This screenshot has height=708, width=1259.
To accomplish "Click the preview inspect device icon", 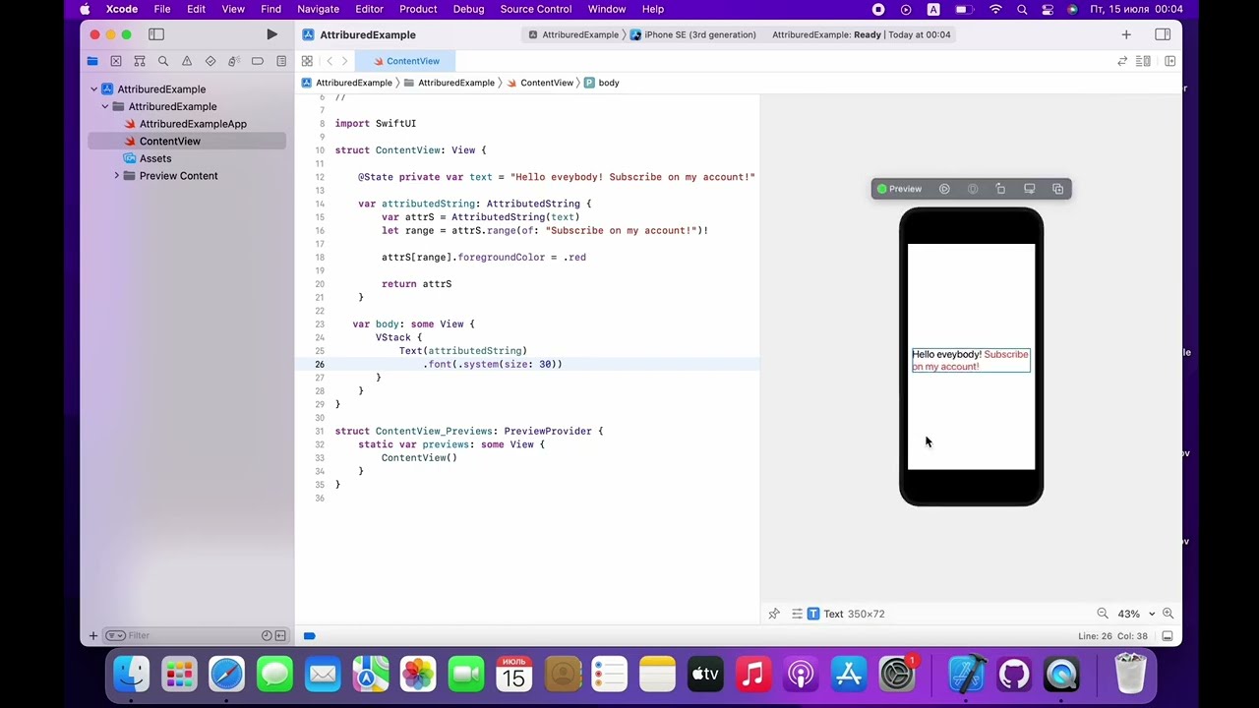I will click(973, 189).
